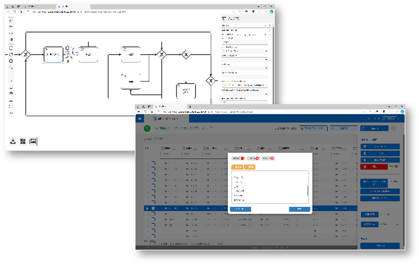Click the middle export icon below the diagram

pos(23,141)
